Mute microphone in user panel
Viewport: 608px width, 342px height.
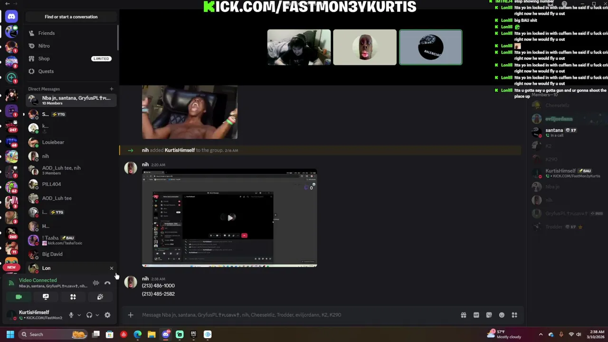[x=71, y=315]
